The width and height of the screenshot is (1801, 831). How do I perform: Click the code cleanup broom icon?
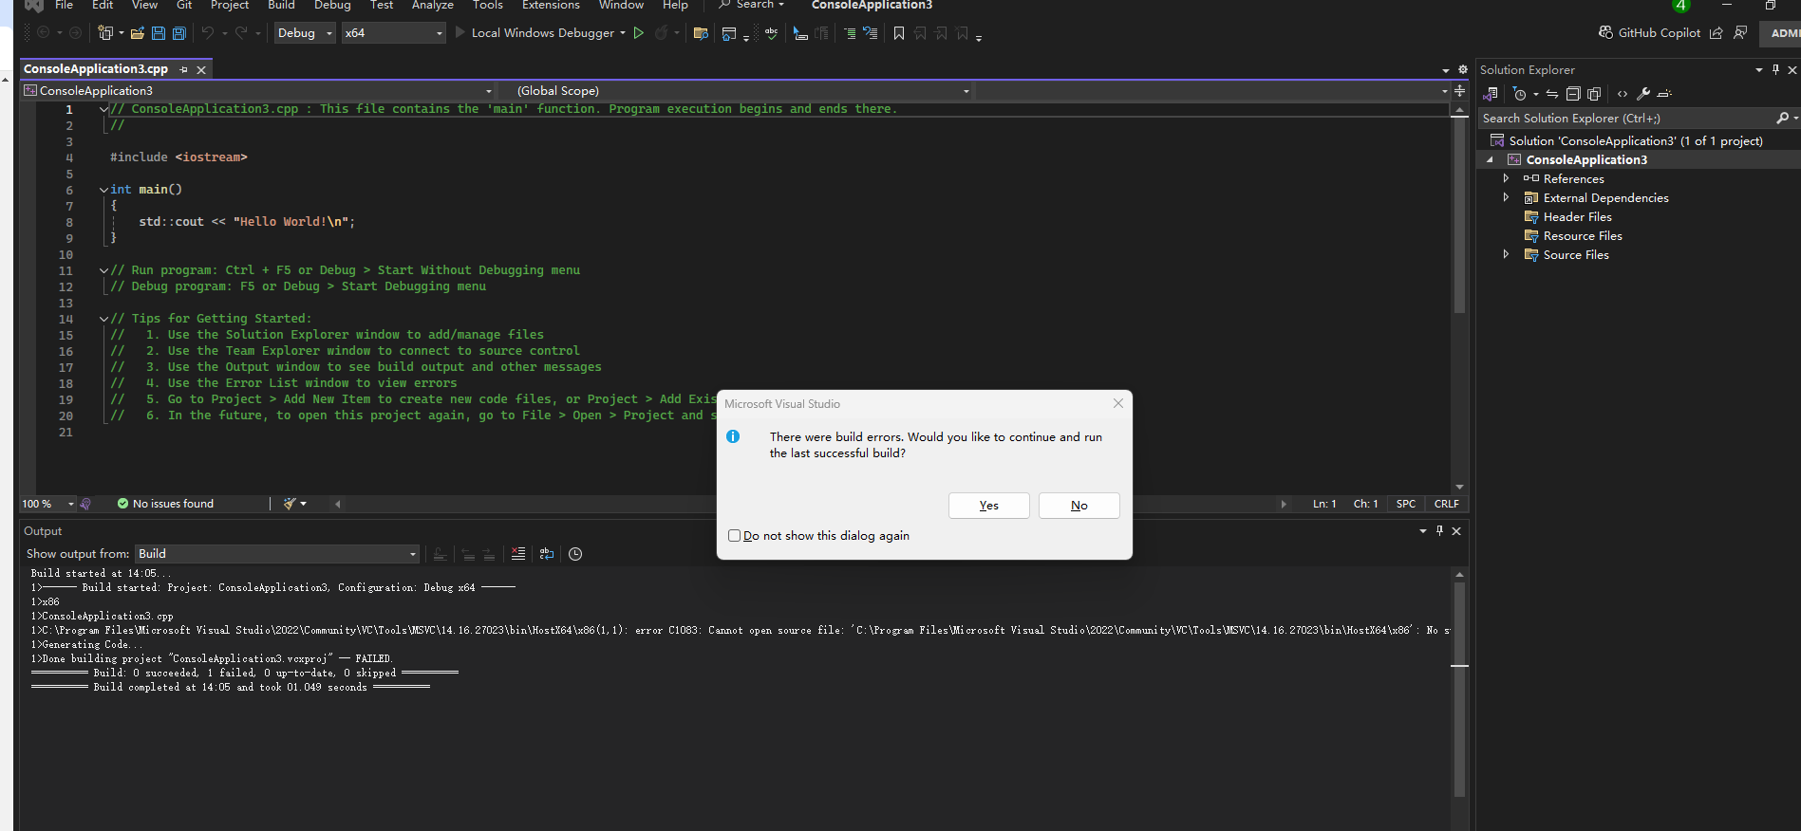click(x=290, y=504)
